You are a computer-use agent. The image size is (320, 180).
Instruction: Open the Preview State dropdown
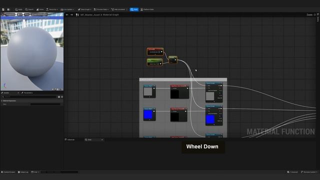[x=101, y=9]
